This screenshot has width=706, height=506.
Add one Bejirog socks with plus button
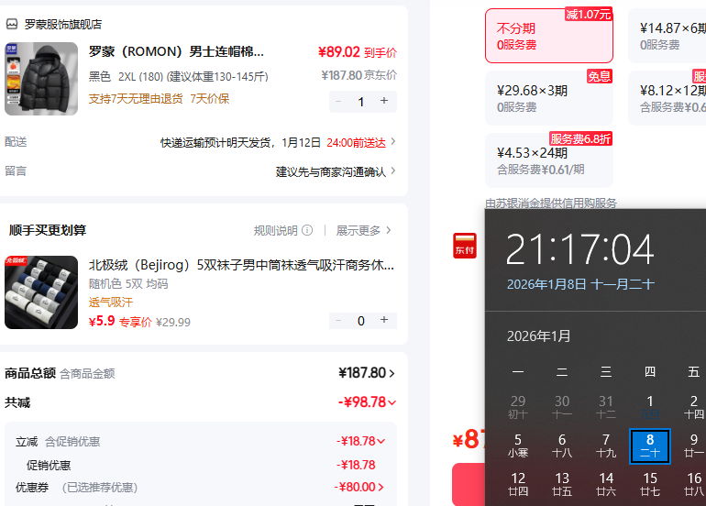pos(384,320)
